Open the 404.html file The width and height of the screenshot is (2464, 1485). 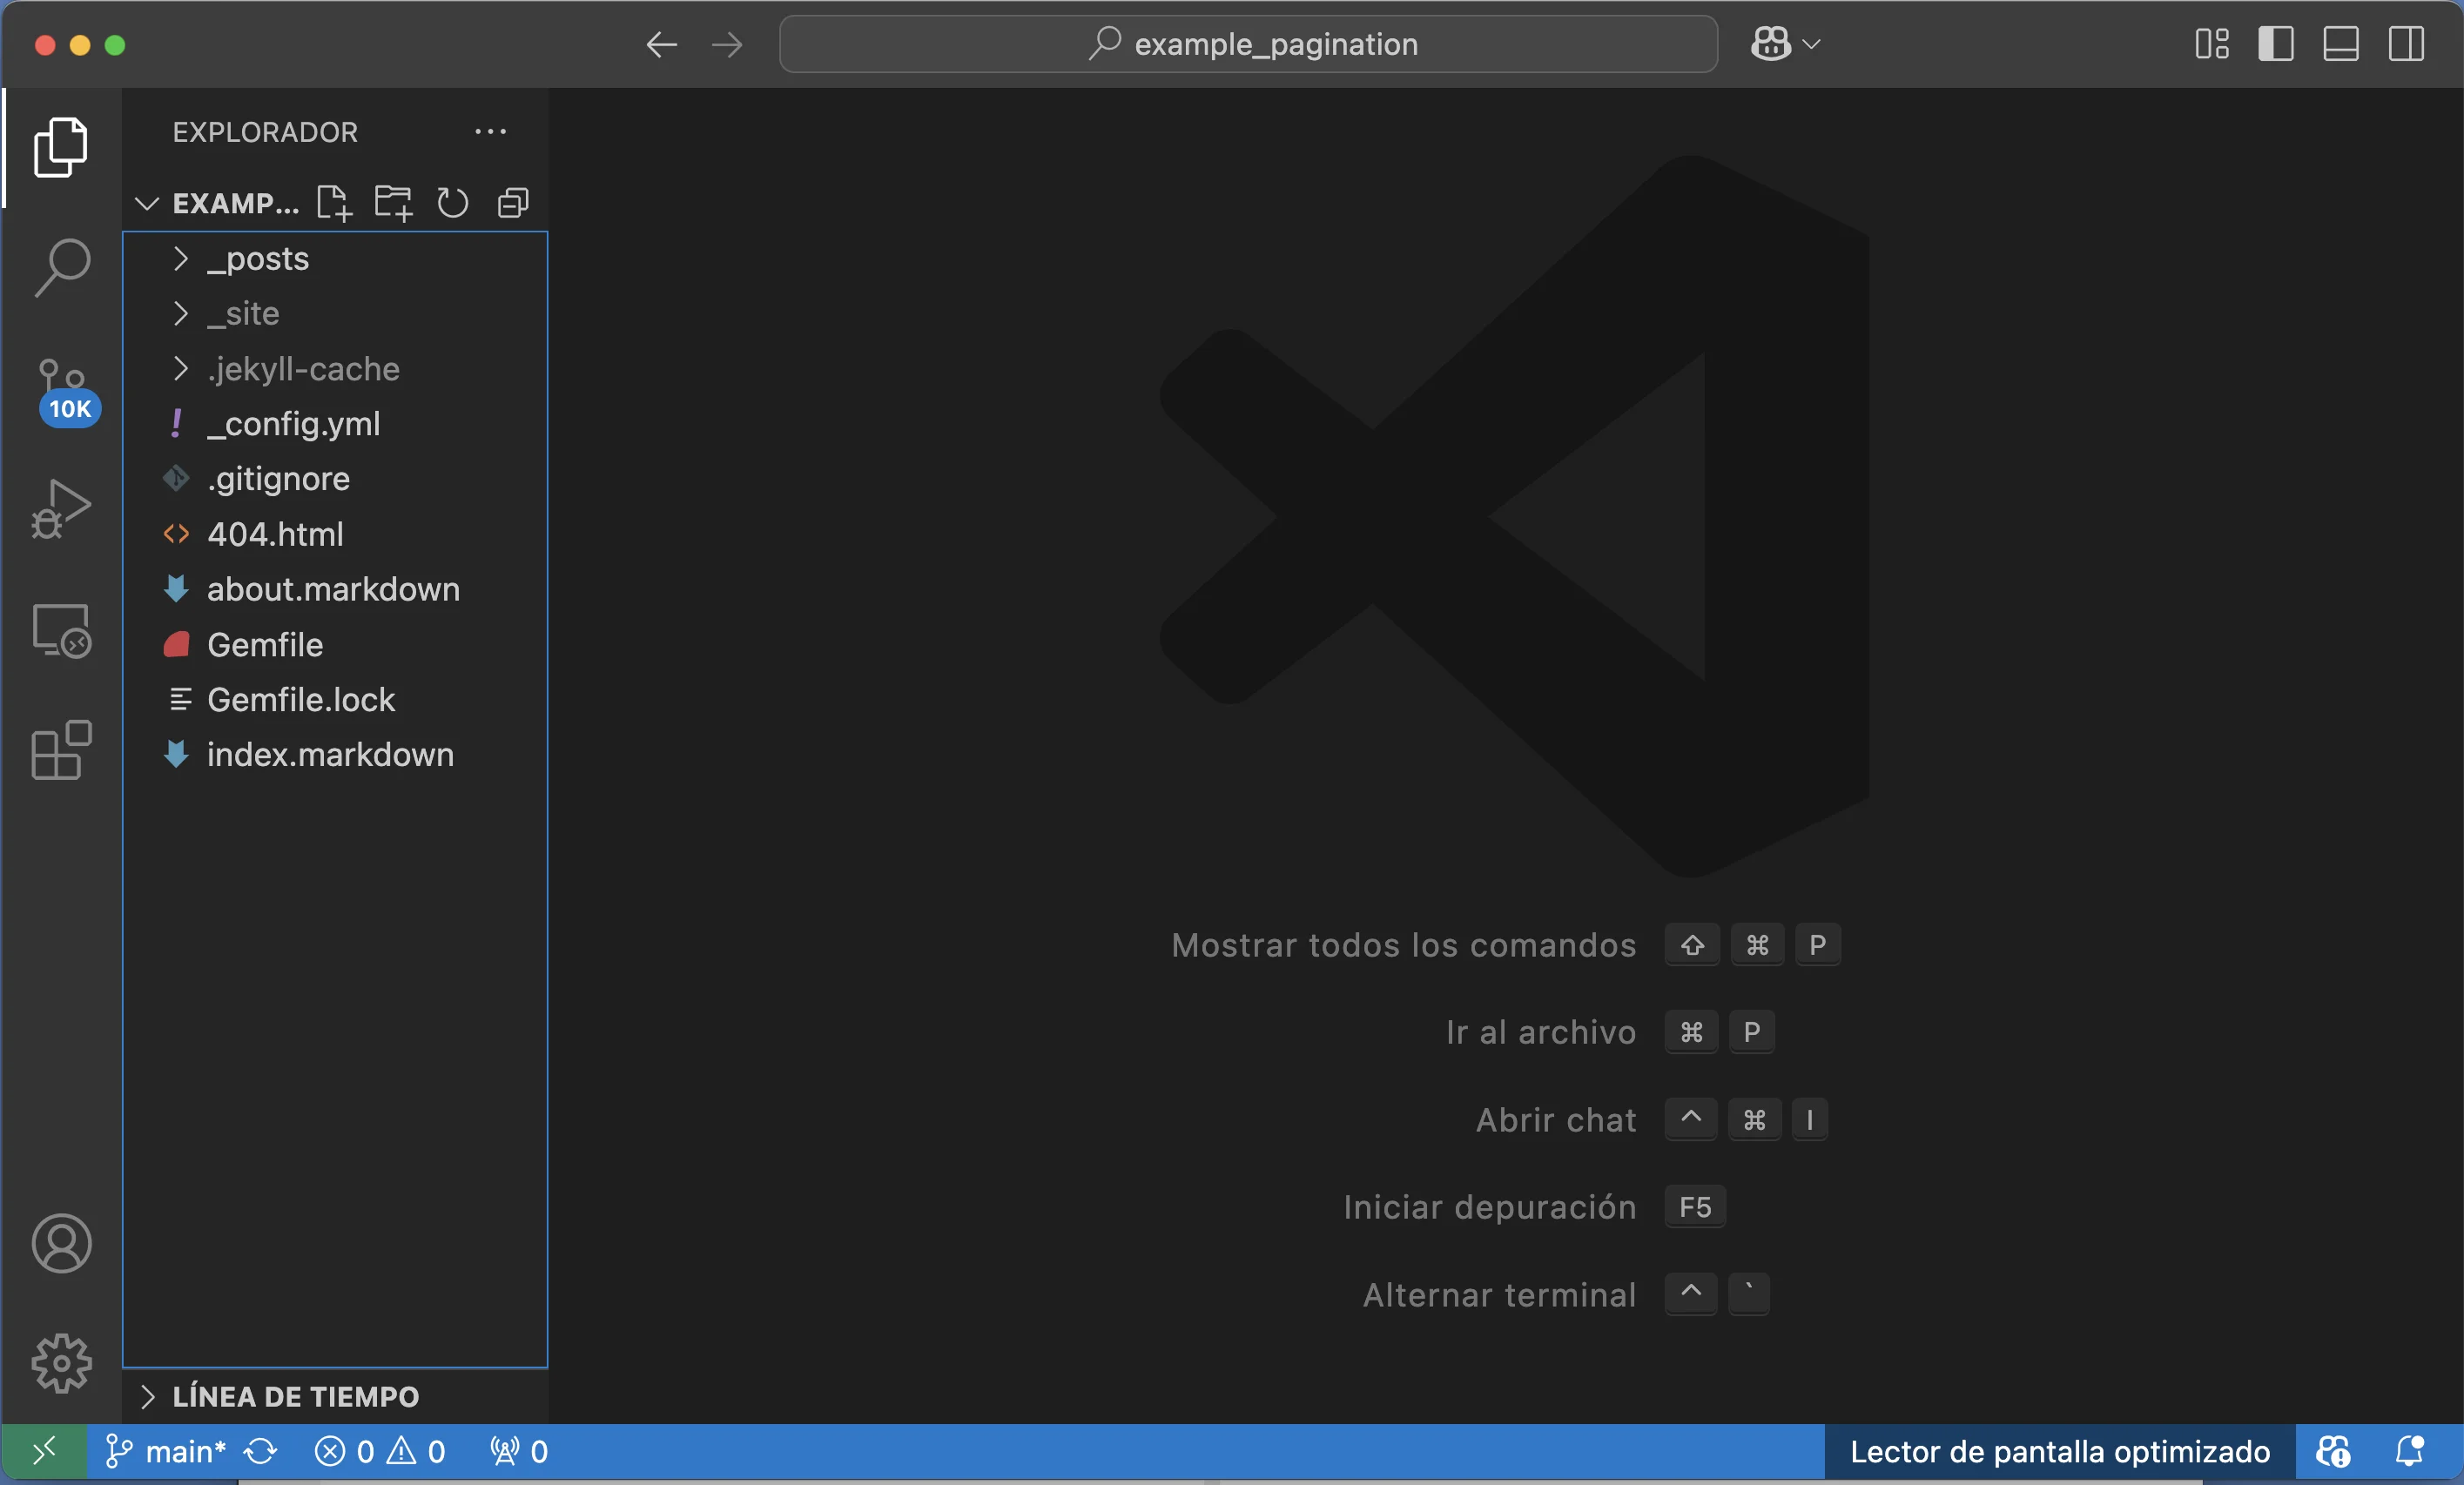(x=335, y=534)
